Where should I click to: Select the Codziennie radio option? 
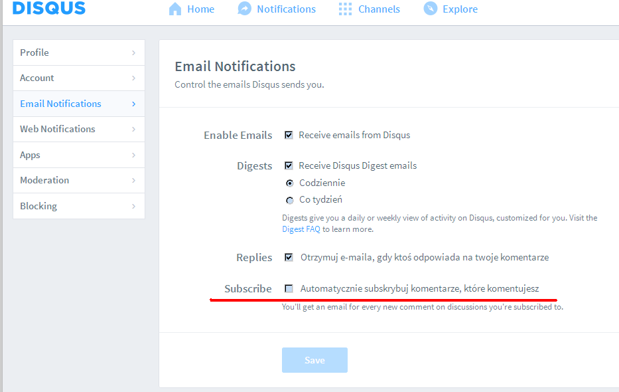[290, 183]
